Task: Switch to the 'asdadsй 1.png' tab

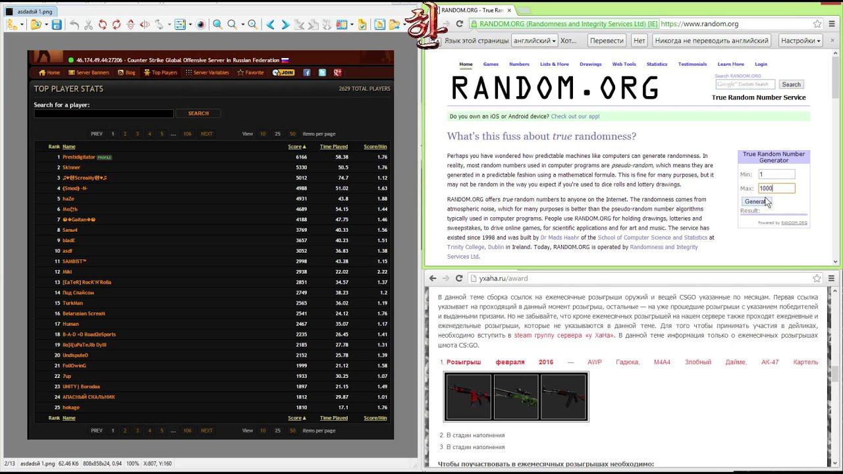Action: point(29,12)
